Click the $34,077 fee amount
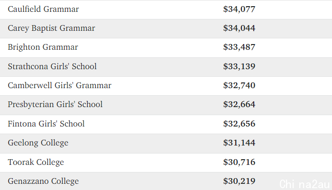Screen dimensions: 332x190 point(239,9)
